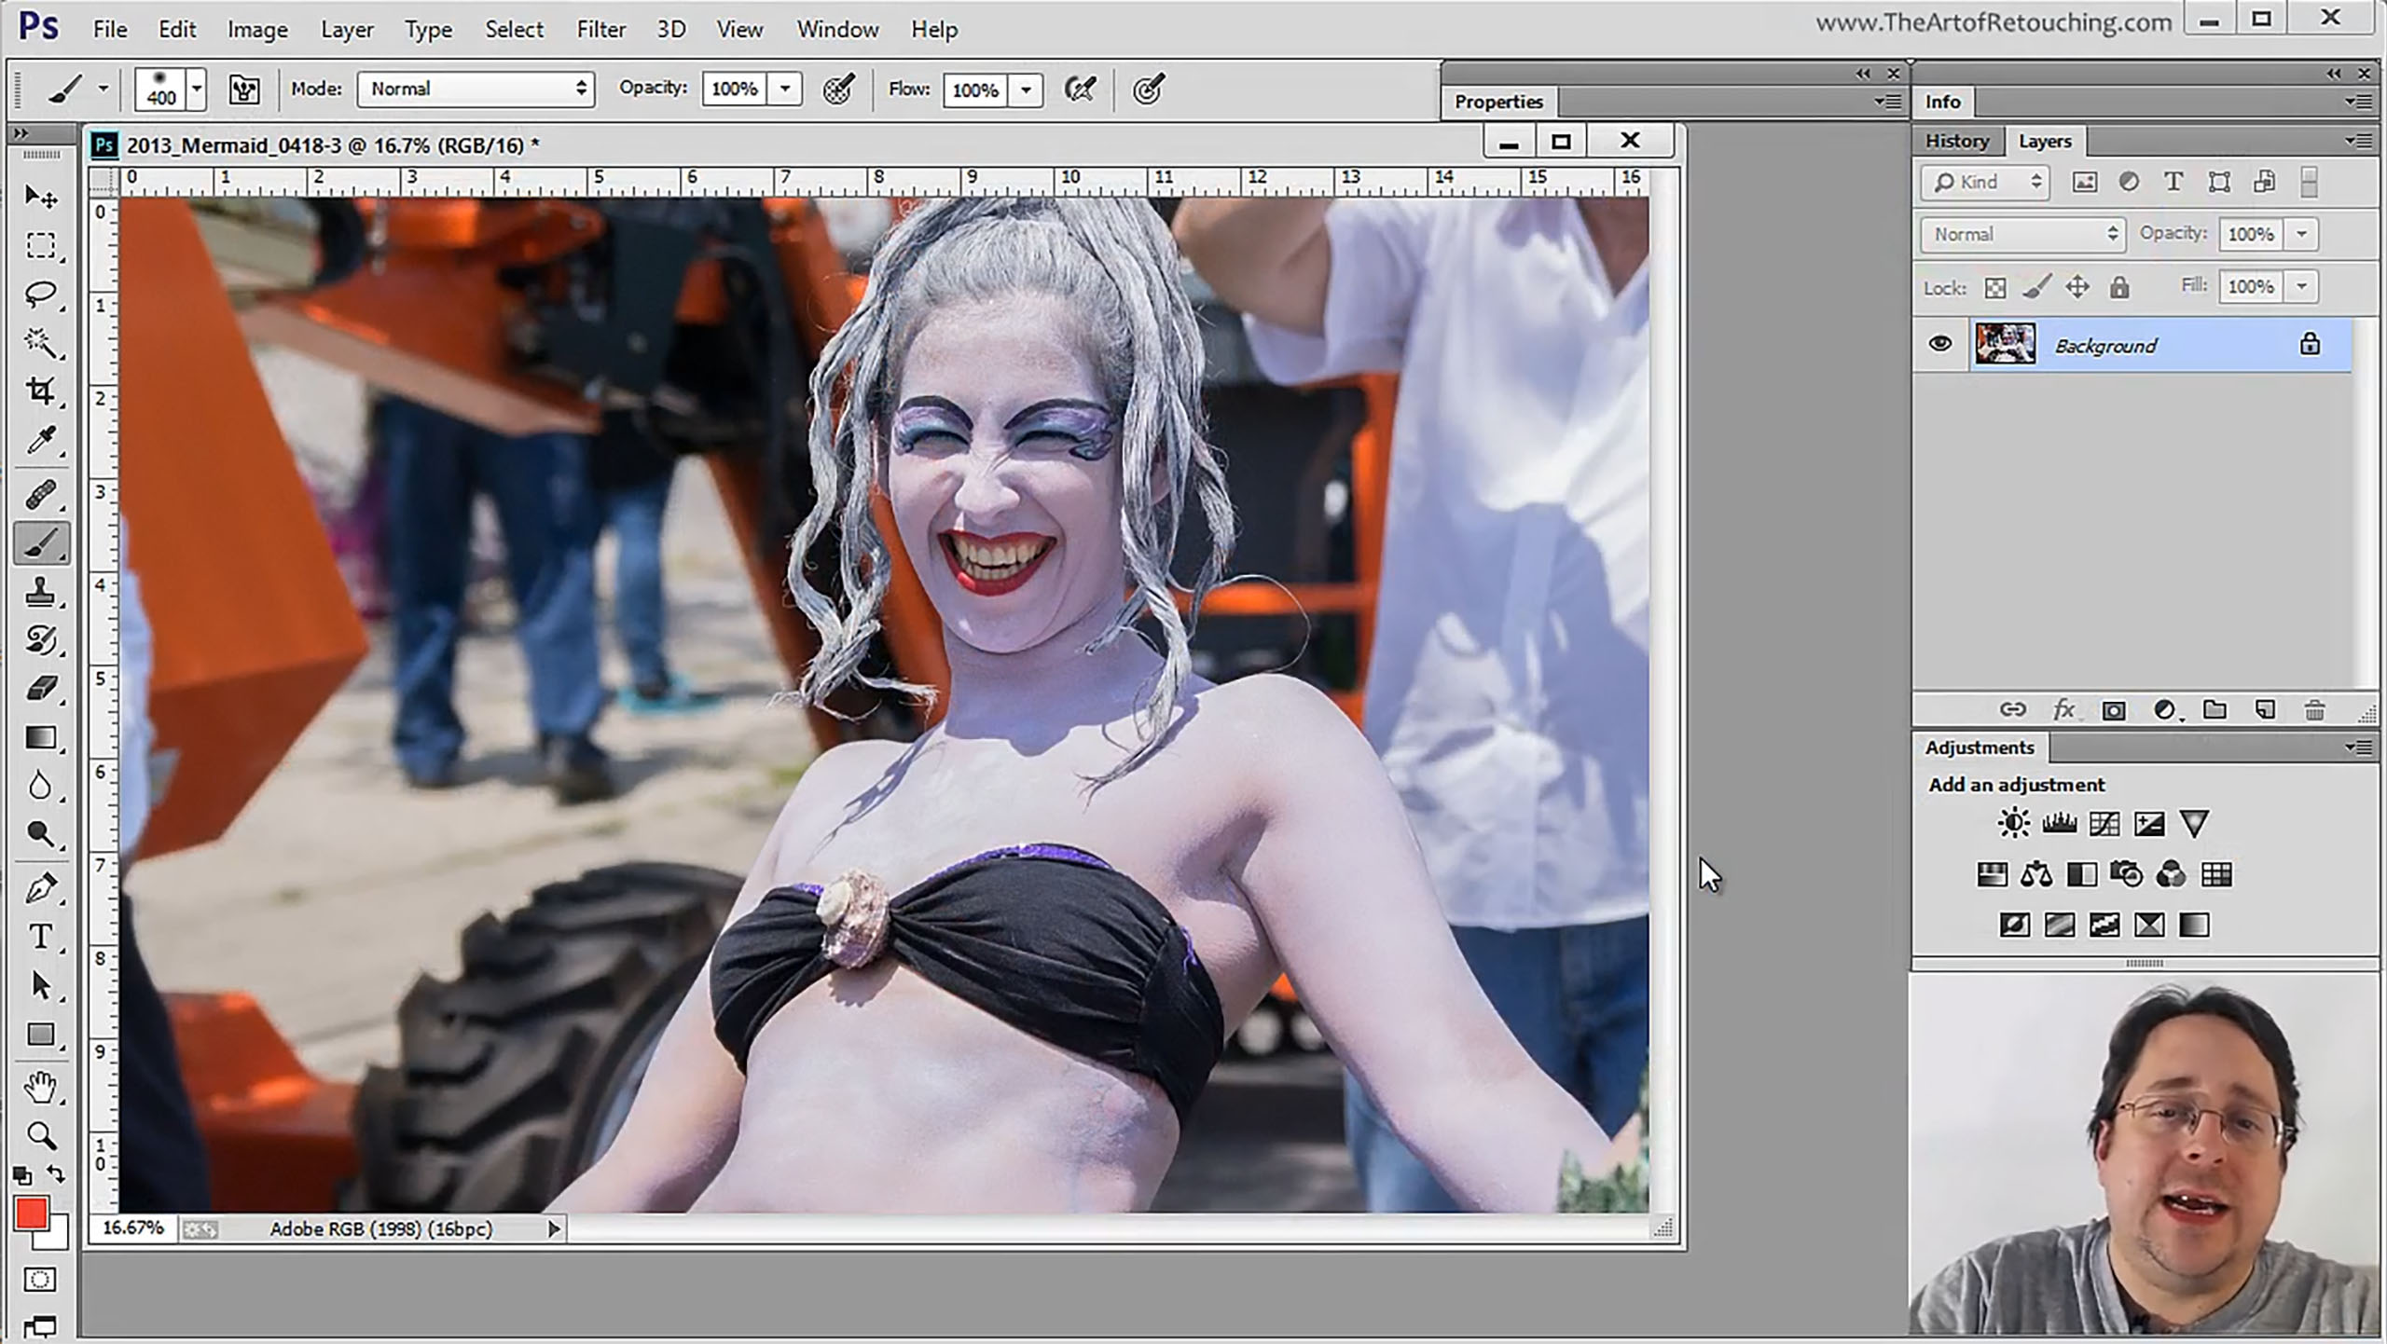Open the layer Fill dropdown arrow
The width and height of the screenshot is (2387, 1344).
(2302, 286)
